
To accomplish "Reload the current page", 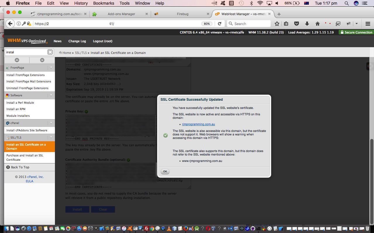I will 219,24.
